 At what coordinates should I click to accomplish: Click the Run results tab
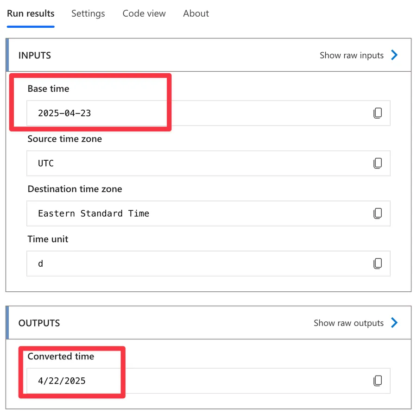point(31,13)
